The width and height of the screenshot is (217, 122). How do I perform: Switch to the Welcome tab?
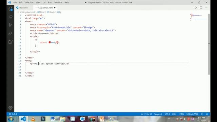click(x=24, y=8)
